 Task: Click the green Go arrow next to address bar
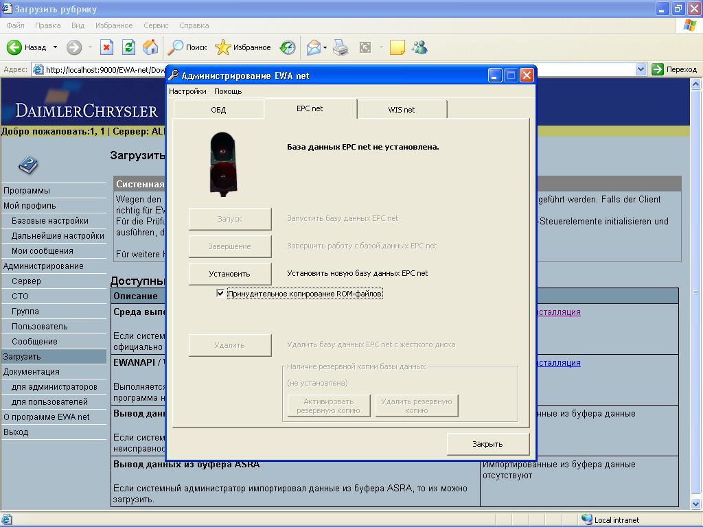(657, 69)
